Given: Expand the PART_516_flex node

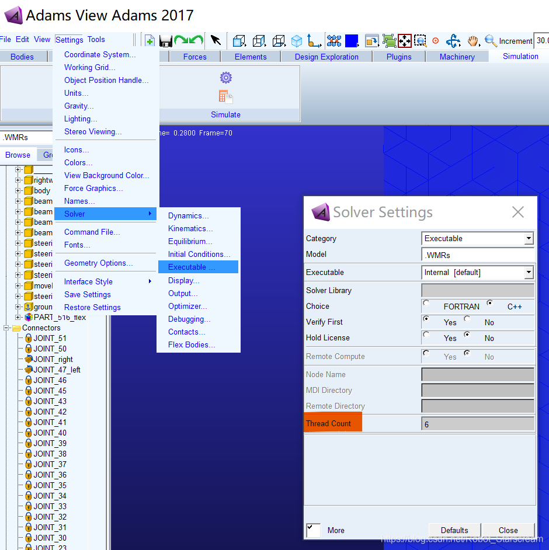Looking at the screenshot, I should 18,318.
